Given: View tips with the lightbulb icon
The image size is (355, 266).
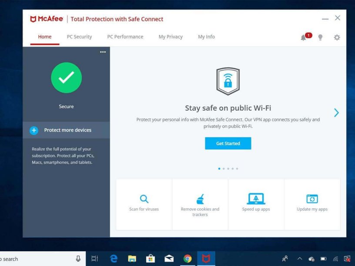Looking at the screenshot, I should coord(321,37).
